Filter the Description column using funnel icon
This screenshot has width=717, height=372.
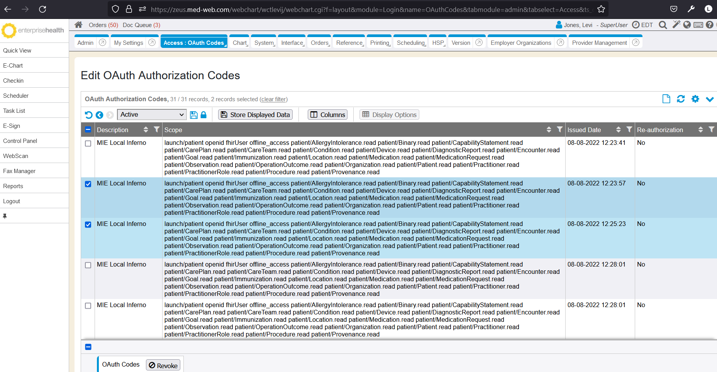point(156,129)
